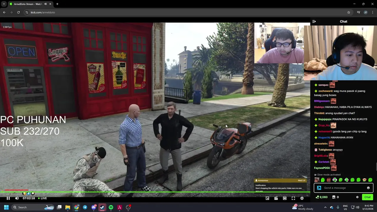Mute the tab via its audio icon
The height and width of the screenshot is (212, 377).
(x=45, y=4)
